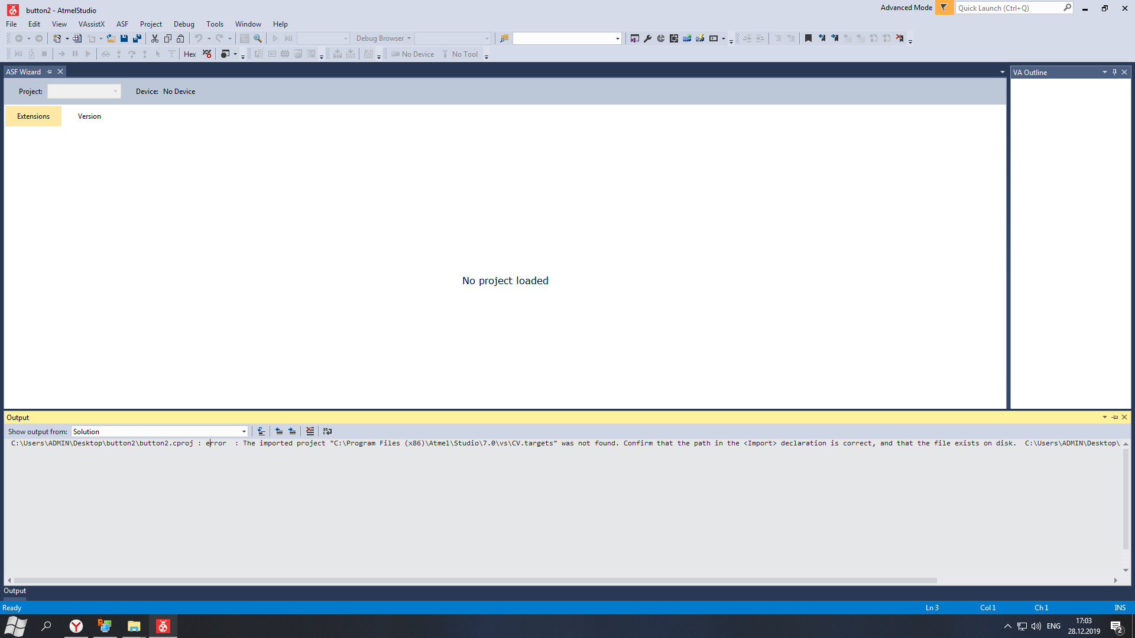Open document tab list dropdown arrow
This screenshot has height=638, width=1135.
[x=1003, y=72]
